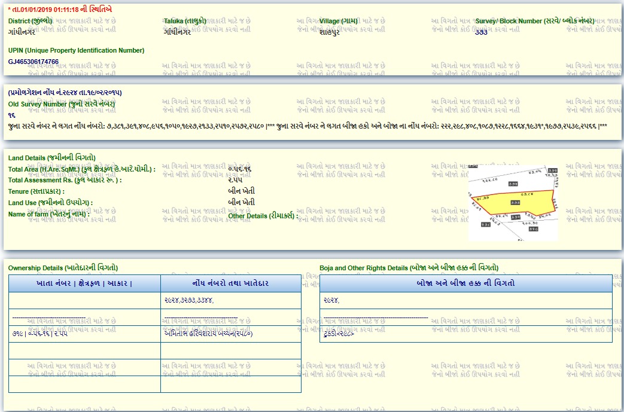The image size is (624, 412).
Task: Select the Land Use (જમીનનો ઉપયોગ) label
Action: pos(50,203)
